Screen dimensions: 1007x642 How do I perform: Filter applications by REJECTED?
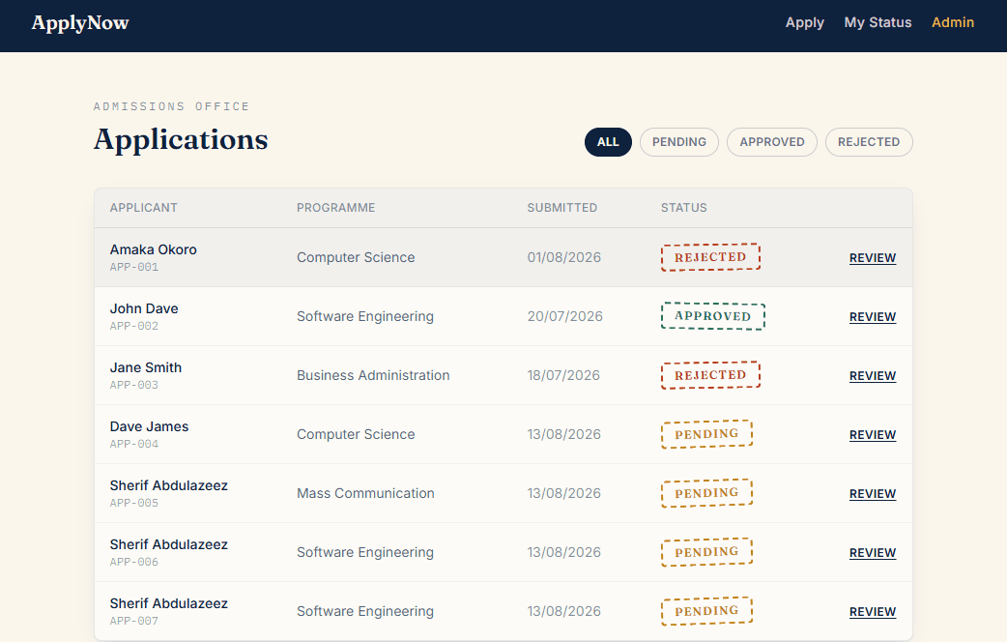click(x=869, y=142)
